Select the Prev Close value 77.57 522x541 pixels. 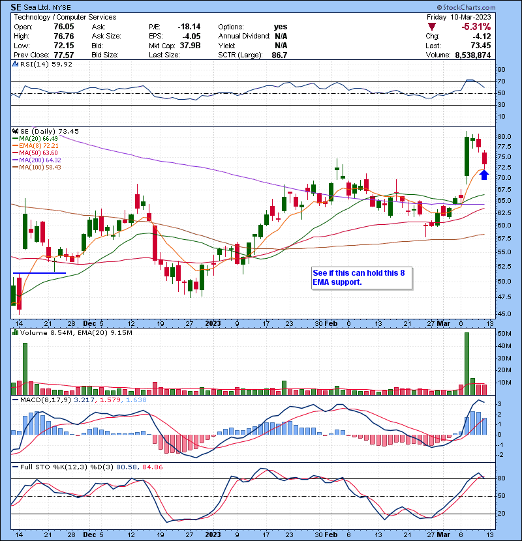pyautogui.click(x=64, y=55)
